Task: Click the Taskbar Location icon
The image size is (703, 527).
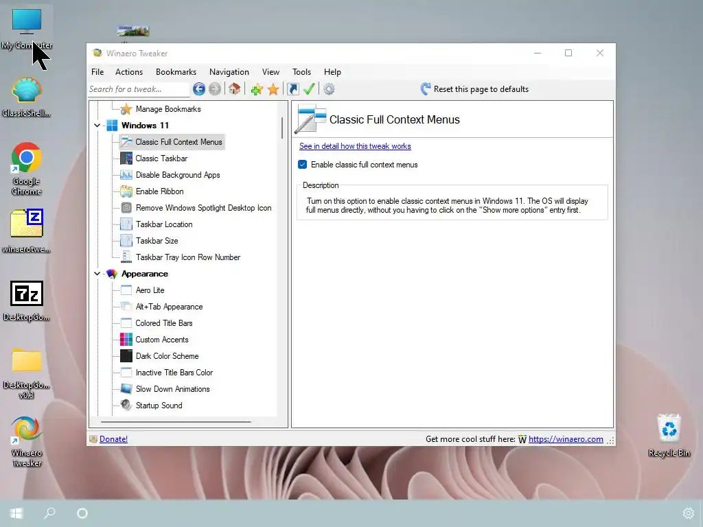Action: click(x=126, y=224)
